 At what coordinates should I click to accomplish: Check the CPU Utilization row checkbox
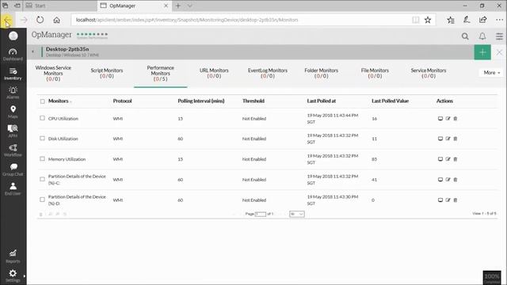pyautogui.click(x=42, y=118)
